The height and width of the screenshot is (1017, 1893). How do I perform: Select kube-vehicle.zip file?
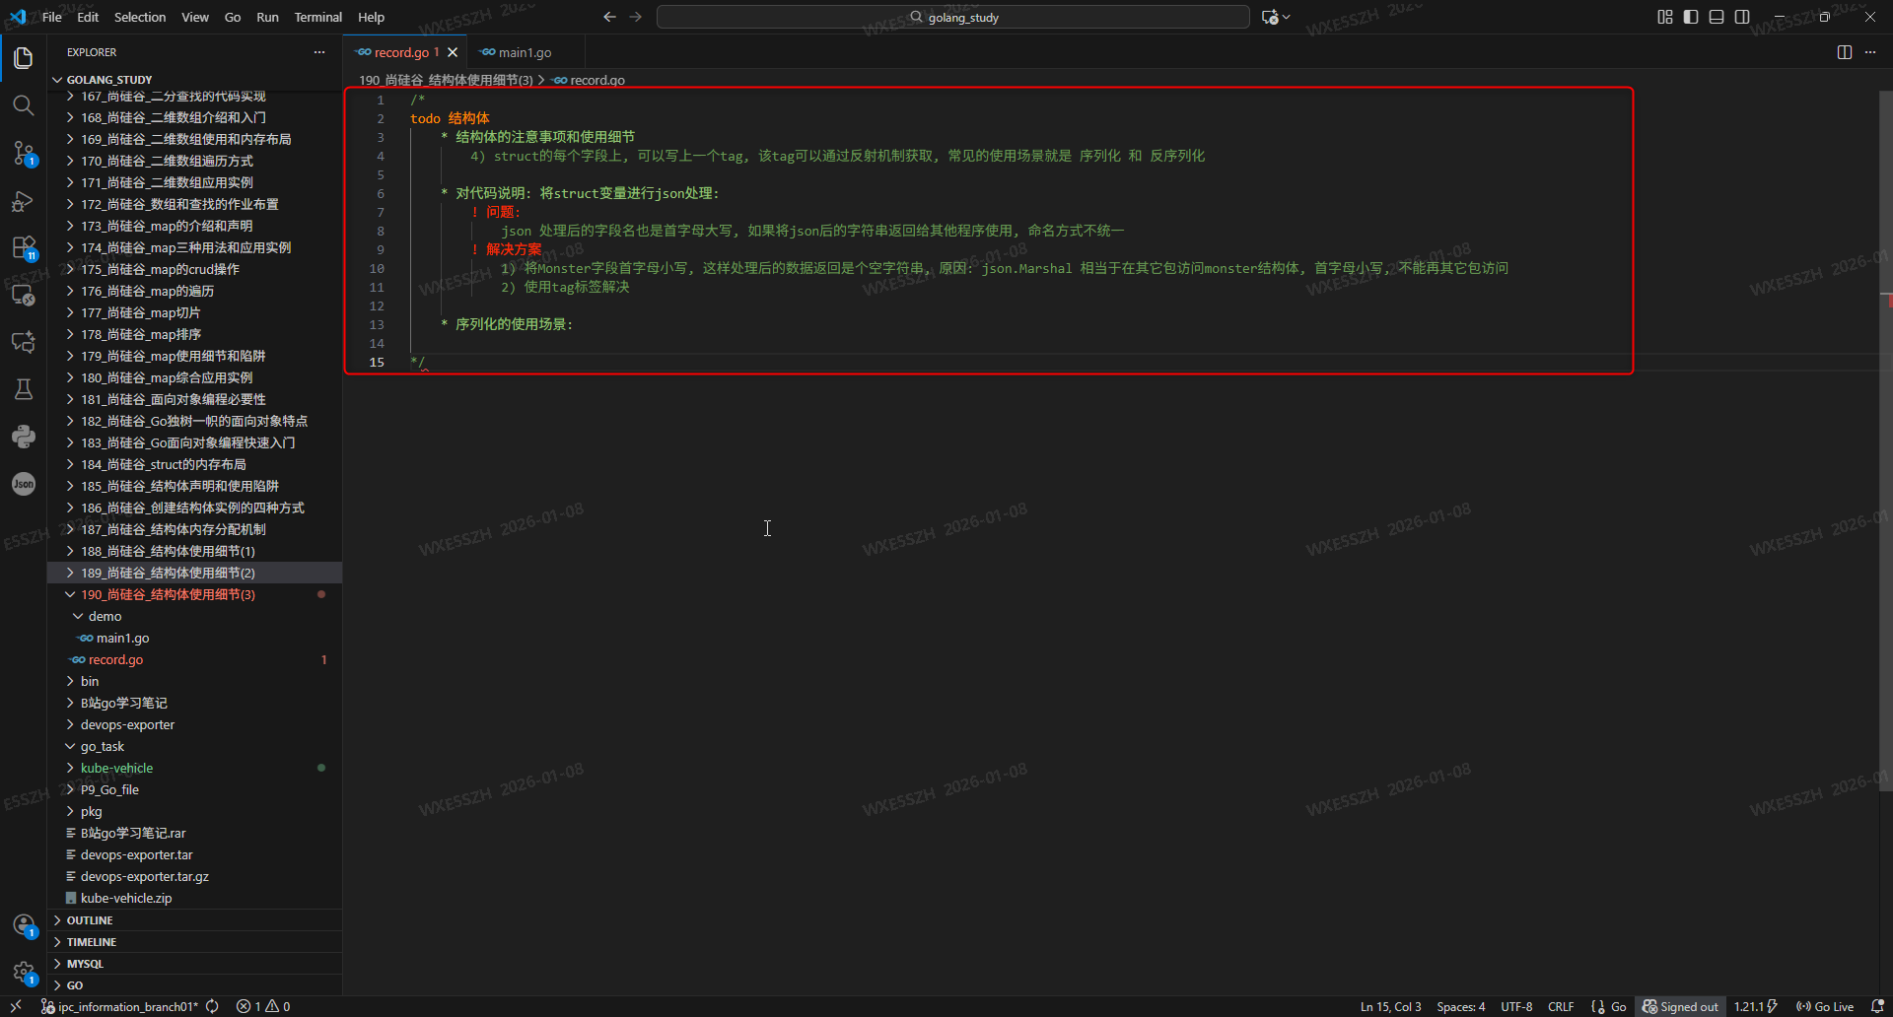(x=195, y=898)
